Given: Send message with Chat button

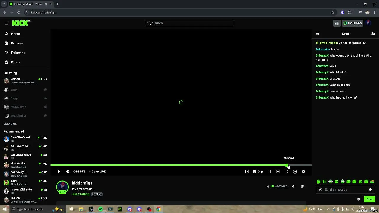Looking at the screenshot, I should pos(370,199).
